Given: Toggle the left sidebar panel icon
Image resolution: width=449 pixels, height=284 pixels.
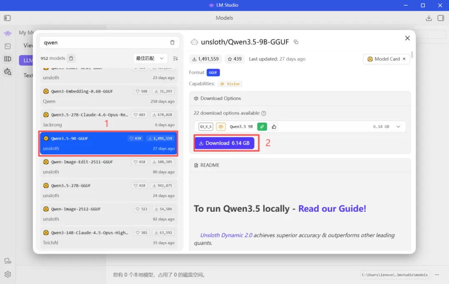Looking at the screenshot, I should [x=7, y=18].
